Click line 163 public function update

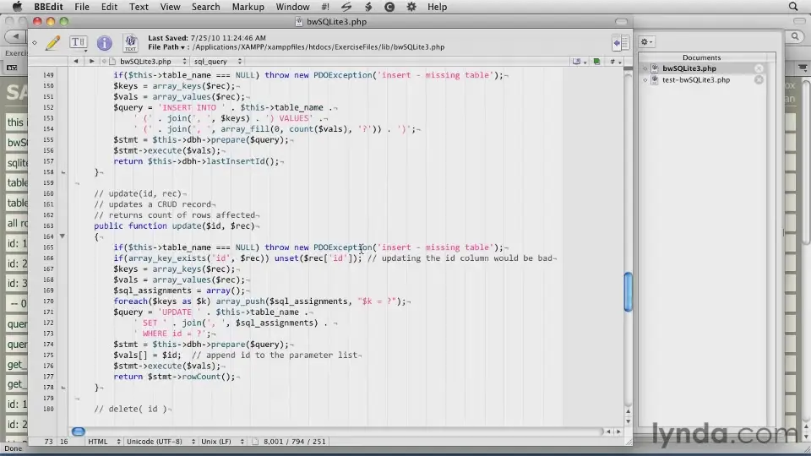[x=174, y=226]
